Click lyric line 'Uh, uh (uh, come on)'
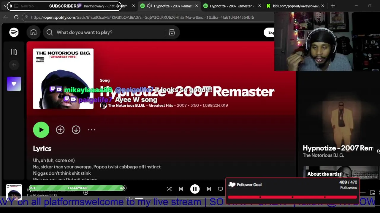 [54, 160]
